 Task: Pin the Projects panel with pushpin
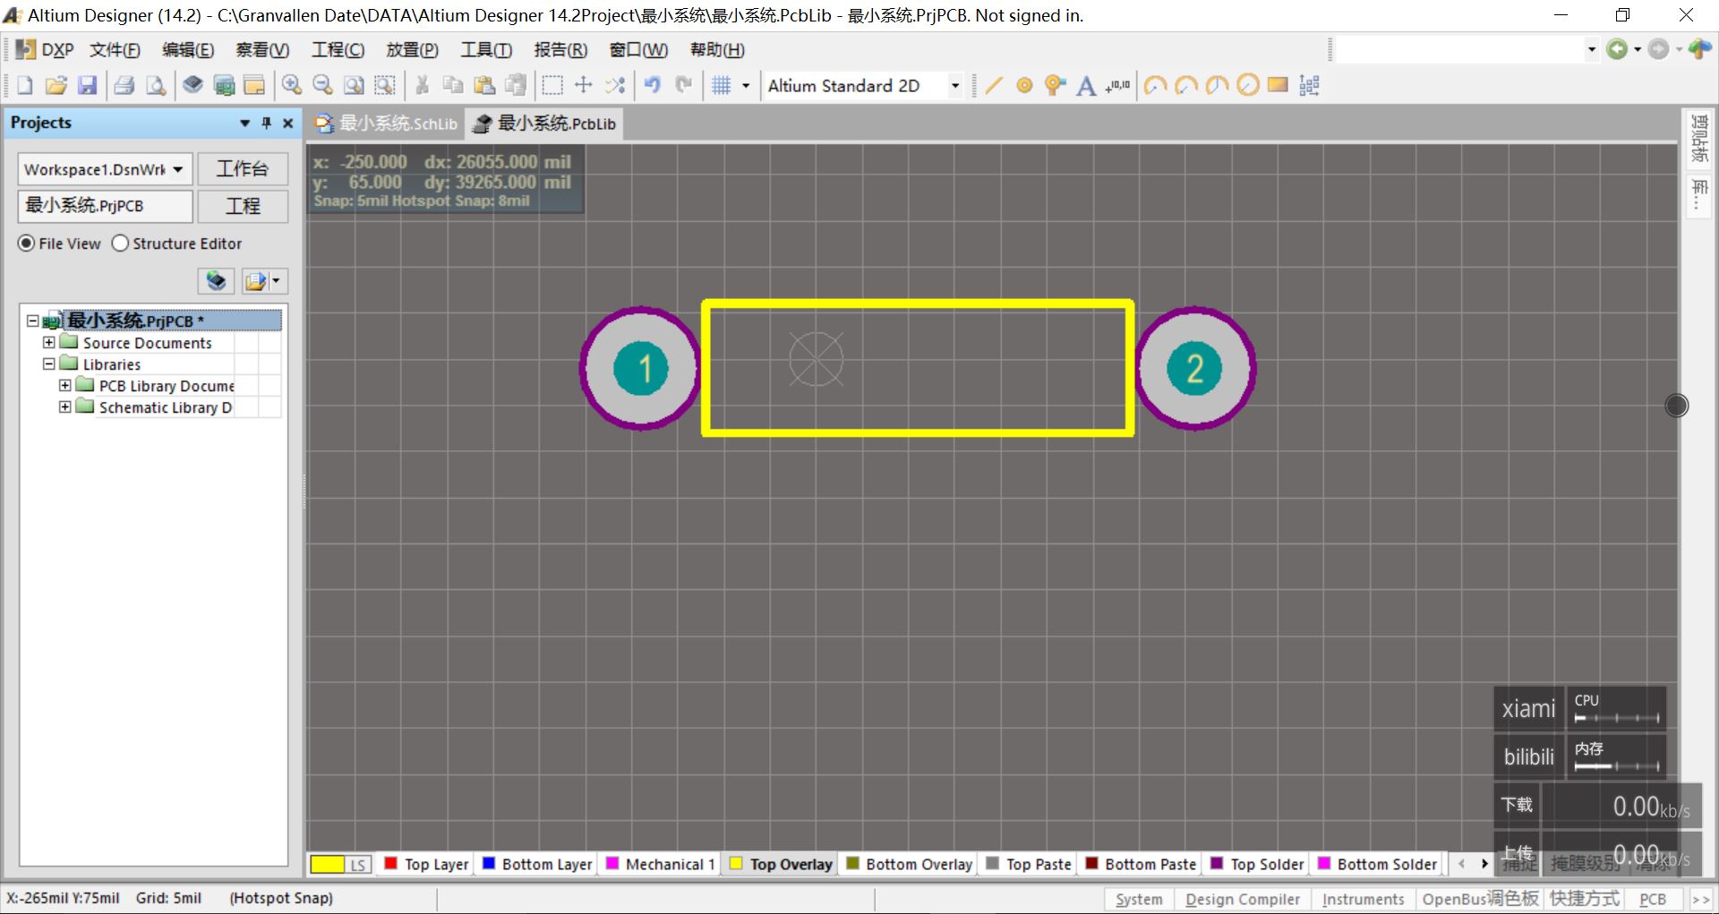266,123
